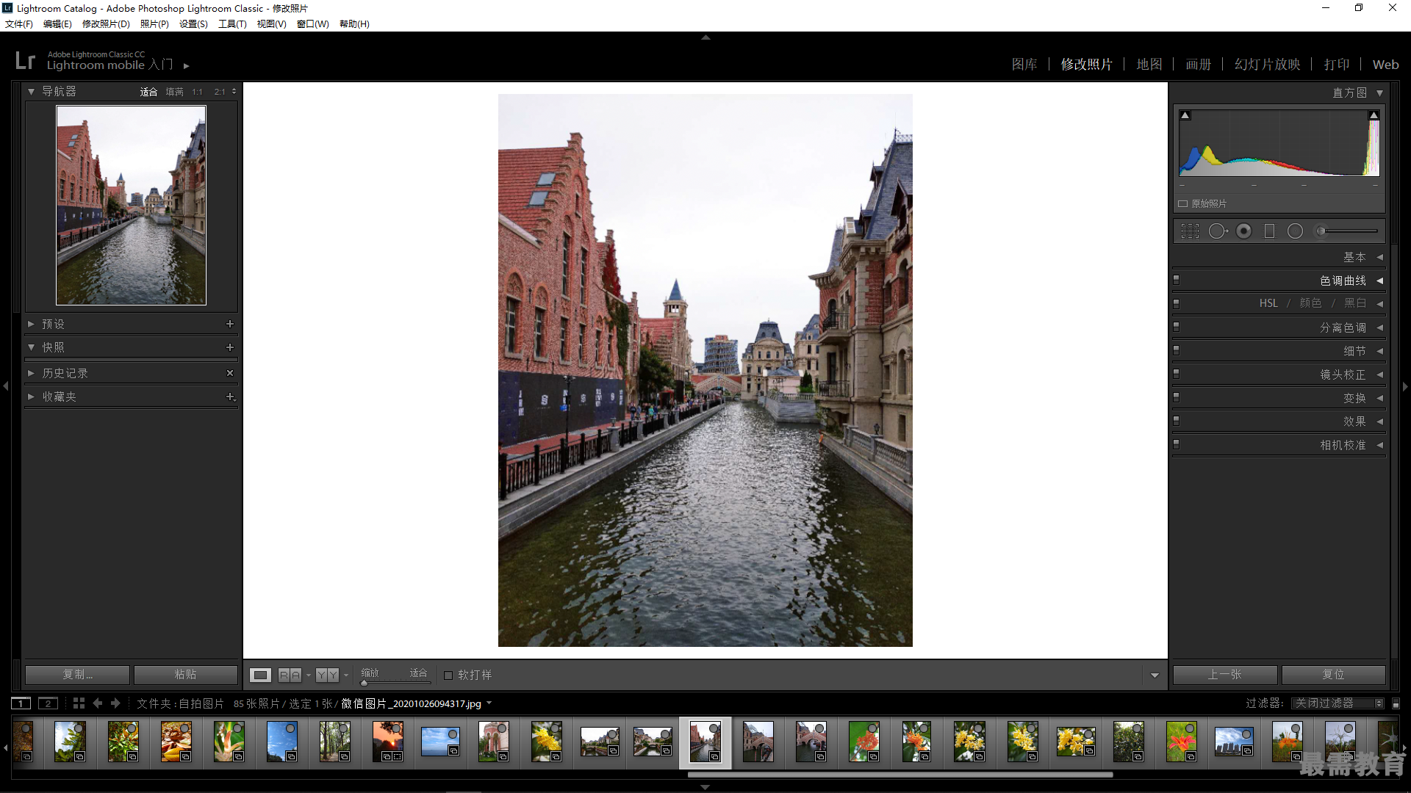The height and width of the screenshot is (793, 1411).
Task: Expand the 变换 transform panel
Action: [x=1379, y=398]
